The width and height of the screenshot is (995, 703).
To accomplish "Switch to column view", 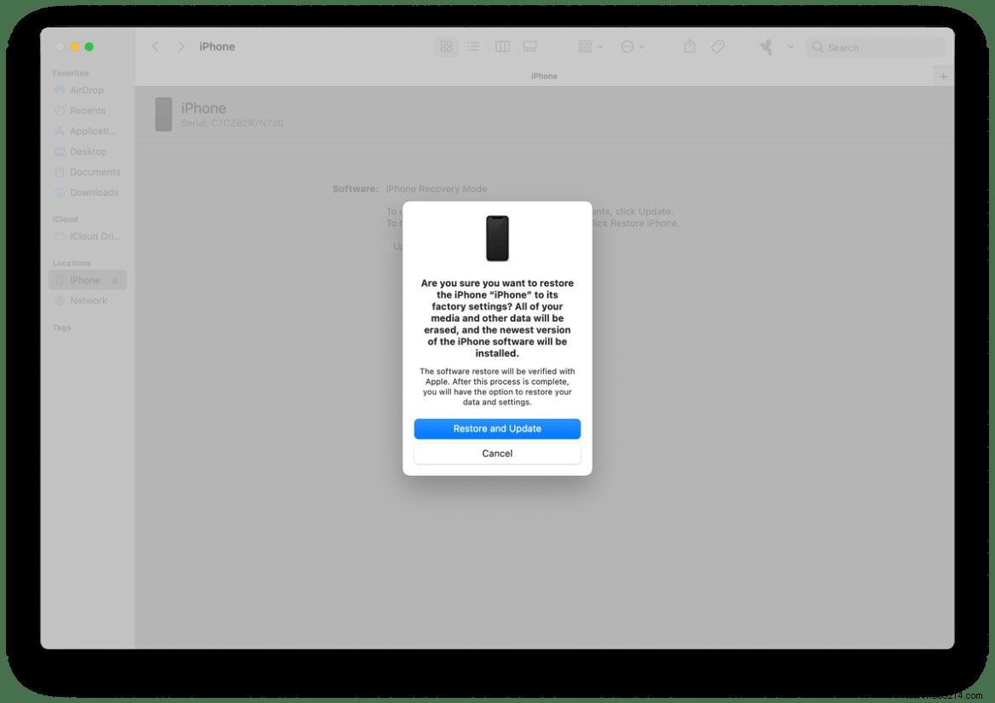I will [x=502, y=47].
